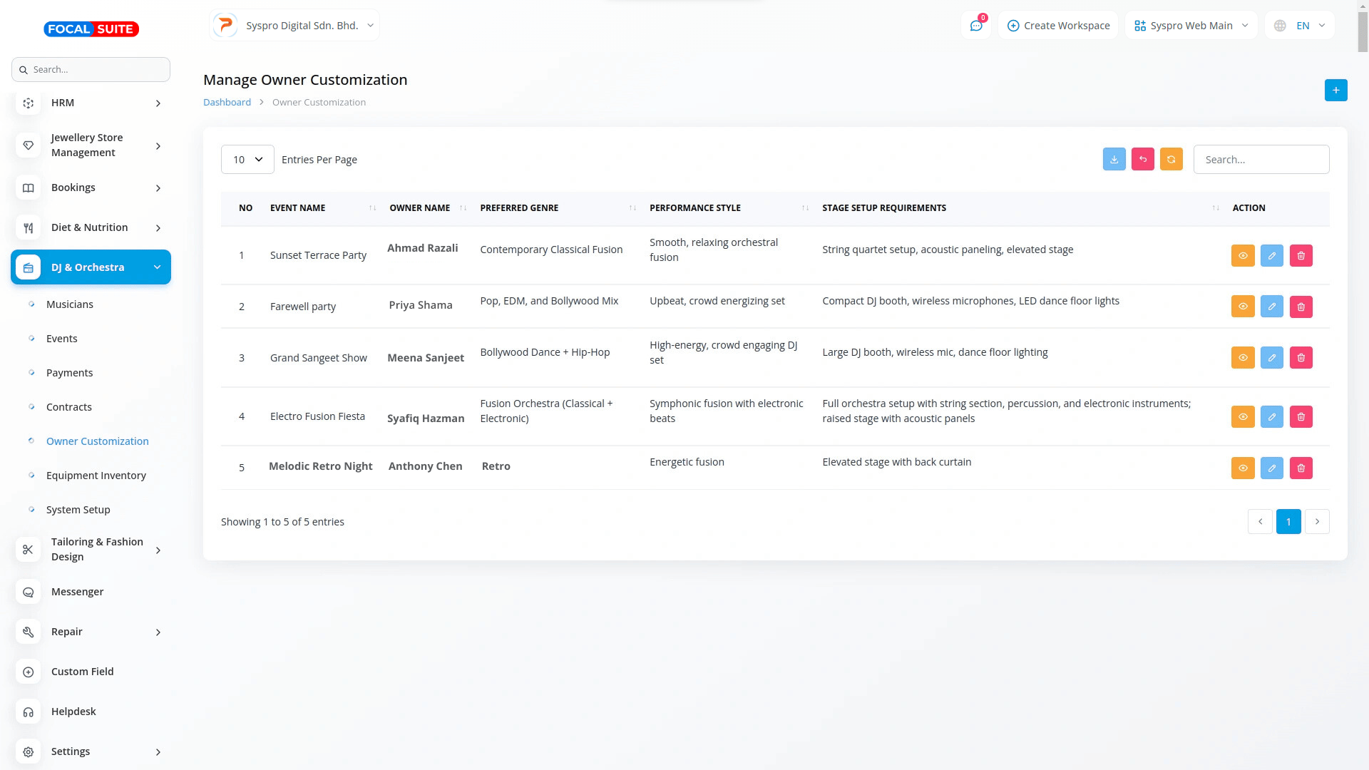
Task: Delete the Farewell party entry
Action: pyautogui.click(x=1301, y=307)
